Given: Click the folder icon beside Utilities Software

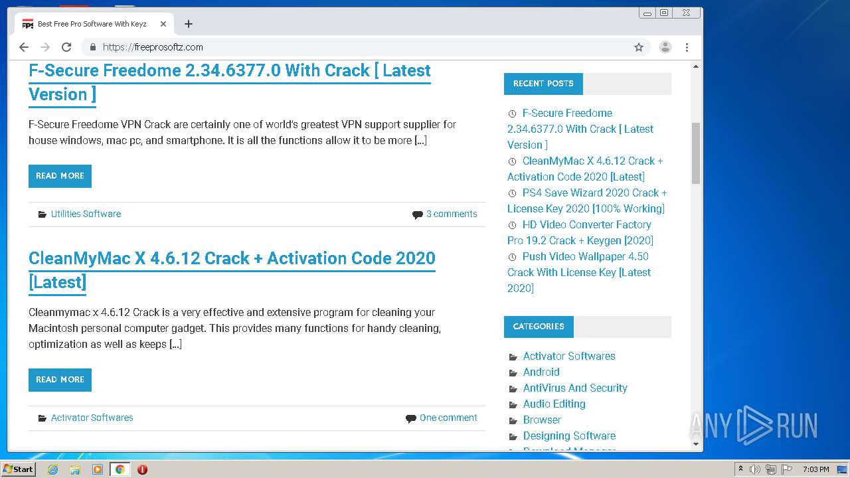Looking at the screenshot, I should click(42, 214).
